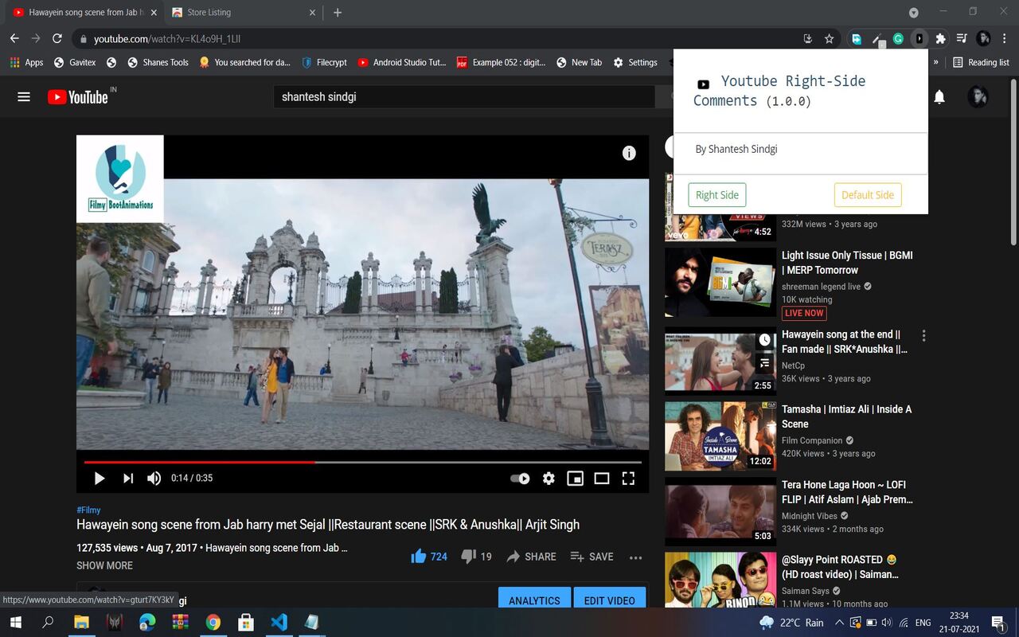This screenshot has height=637, width=1019.
Task: Open the YouTube hamburger guide menu
Action: pyautogui.click(x=24, y=96)
